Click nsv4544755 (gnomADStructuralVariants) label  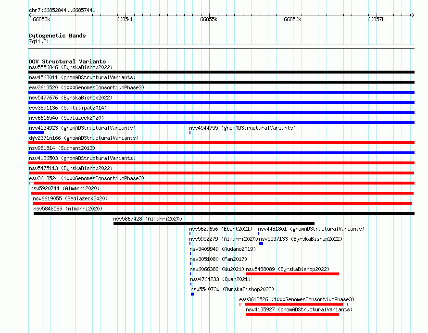pos(242,128)
